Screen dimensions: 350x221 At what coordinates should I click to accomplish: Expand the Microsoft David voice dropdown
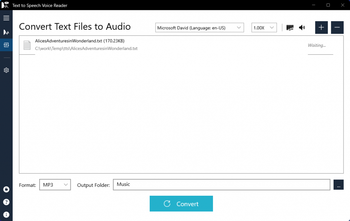200,28
